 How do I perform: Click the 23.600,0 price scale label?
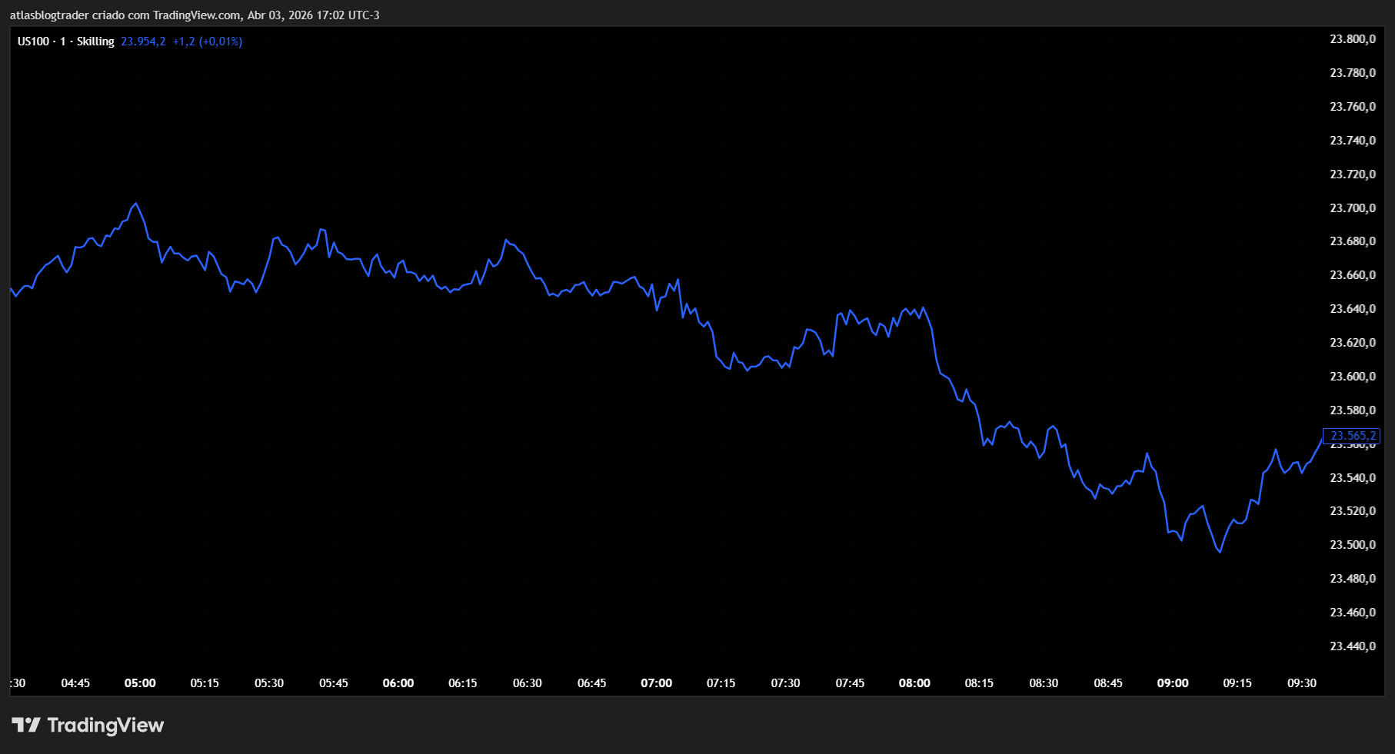pyautogui.click(x=1353, y=377)
